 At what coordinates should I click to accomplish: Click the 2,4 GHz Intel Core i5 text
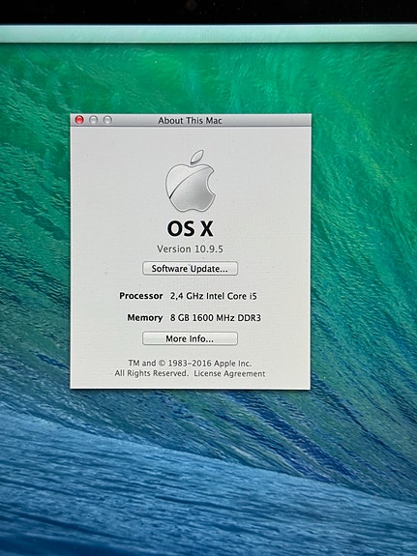[213, 296]
